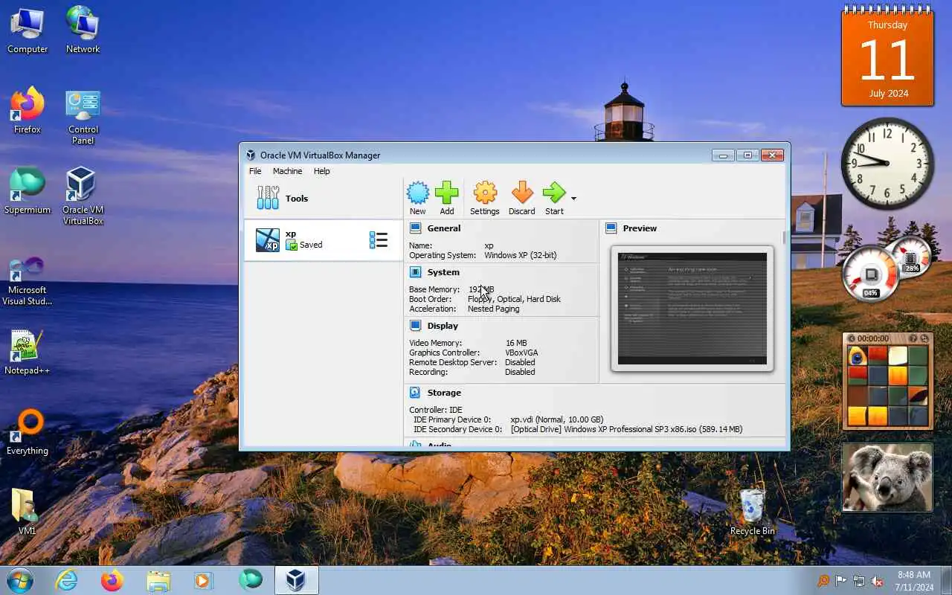Image resolution: width=952 pixels, height=595 pixels.
Task: Click the System section chip icon
Action: point(415,272)
